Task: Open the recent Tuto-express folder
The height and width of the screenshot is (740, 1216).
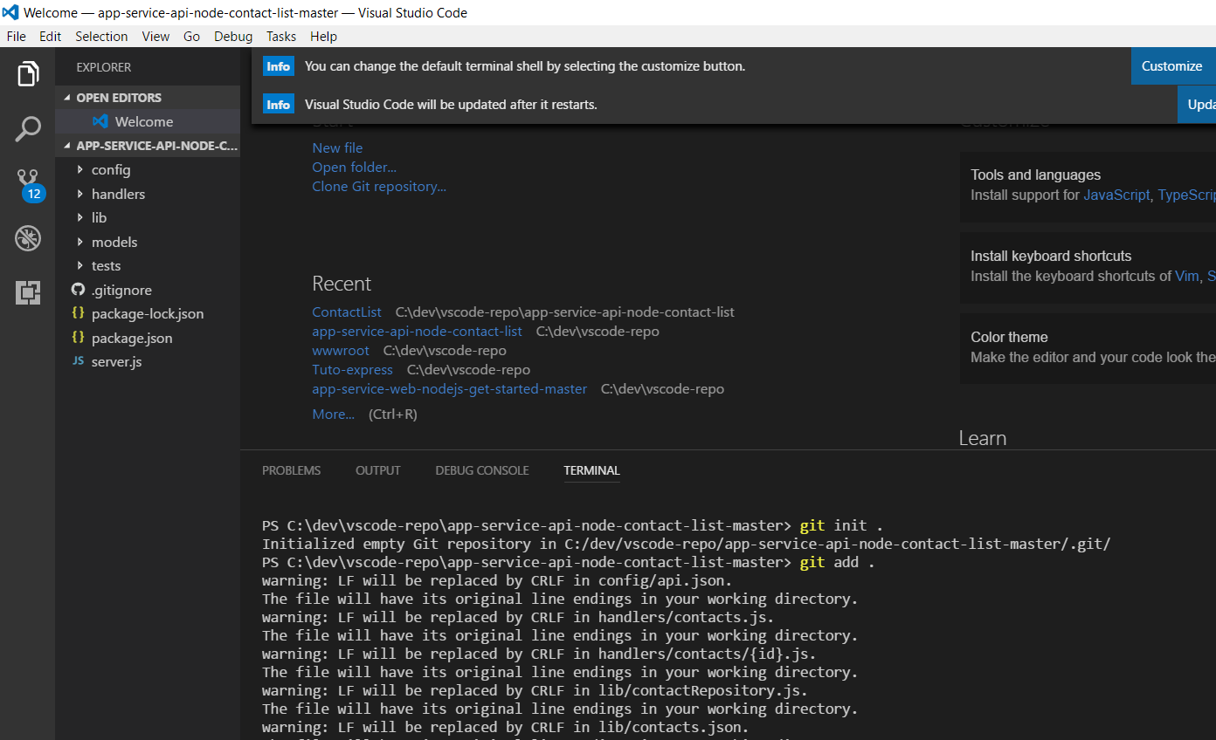Action: [352, 369]
